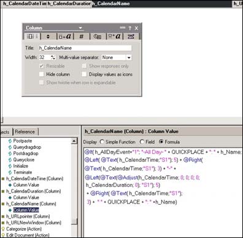Open Column Value under h_CalendarDateTime
This screenshot has width=243, height=238.
click(x=26, y=185)
